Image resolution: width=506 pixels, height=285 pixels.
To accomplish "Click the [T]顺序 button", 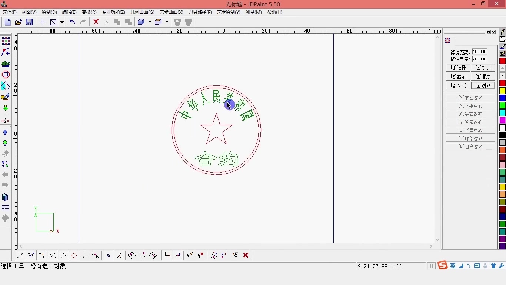I will click(483, 76).
